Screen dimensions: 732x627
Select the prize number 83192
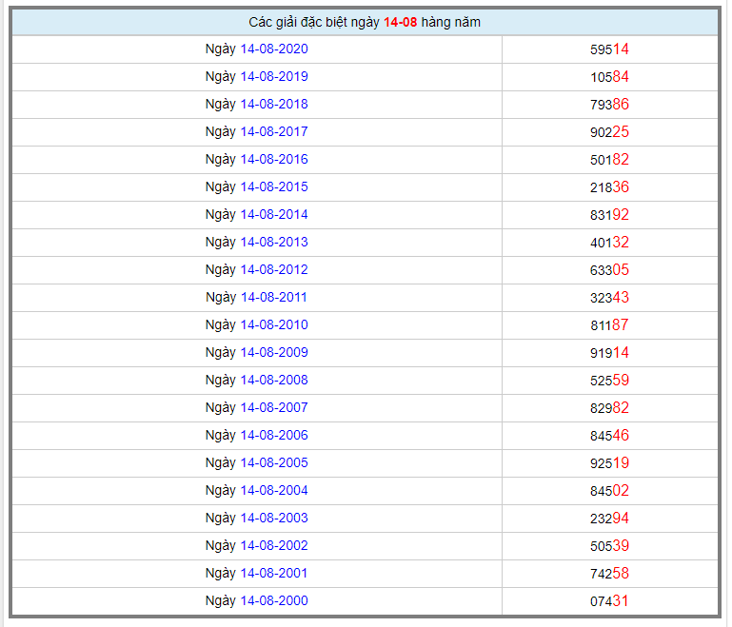tap(609, 215)
